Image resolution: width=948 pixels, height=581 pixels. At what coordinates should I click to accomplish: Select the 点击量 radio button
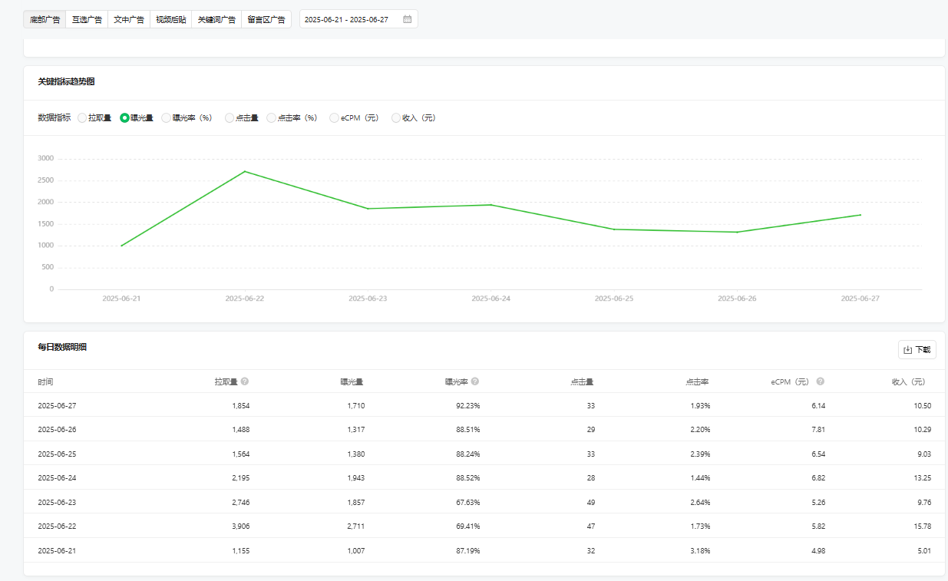pyautogui.click(x=230, y=118)
